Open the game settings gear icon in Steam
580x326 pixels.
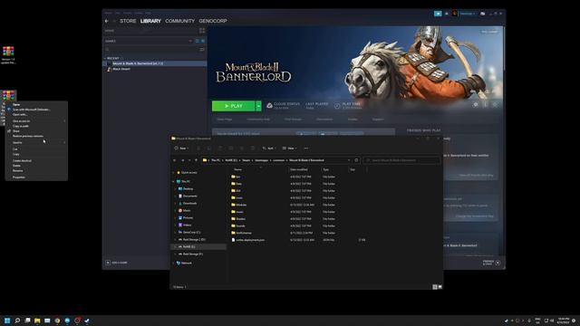476,105
